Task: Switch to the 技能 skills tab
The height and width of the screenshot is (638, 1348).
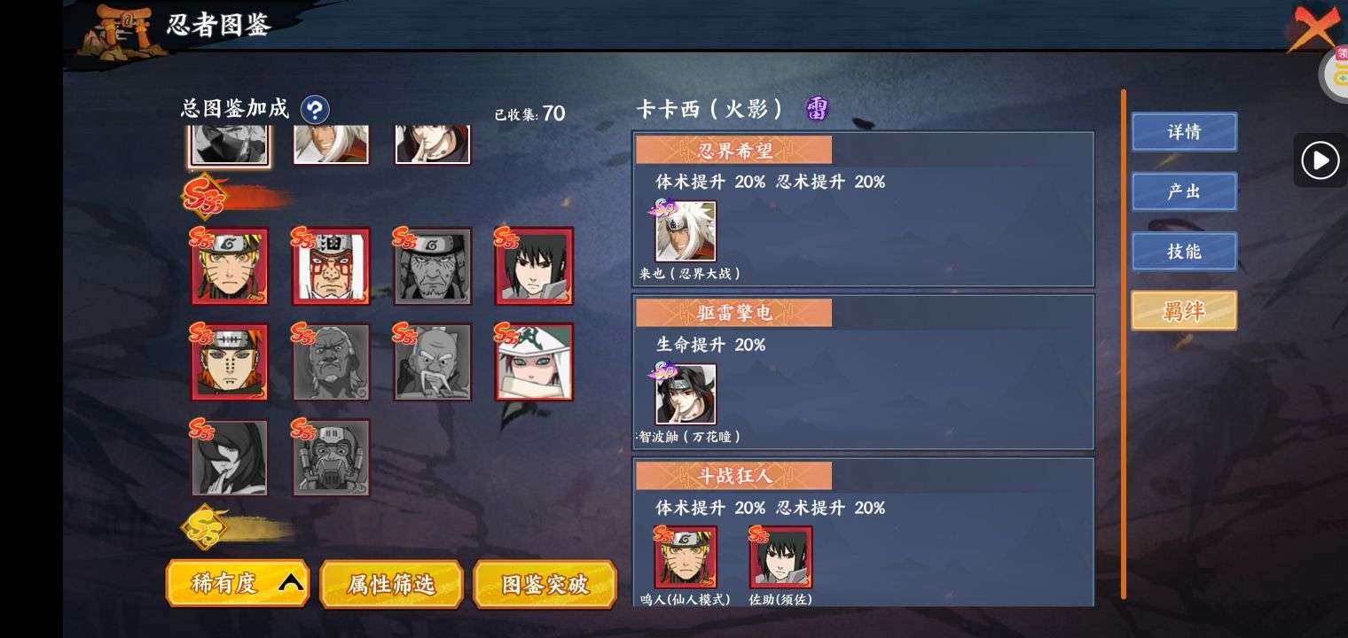Action: pos(1184,251)
